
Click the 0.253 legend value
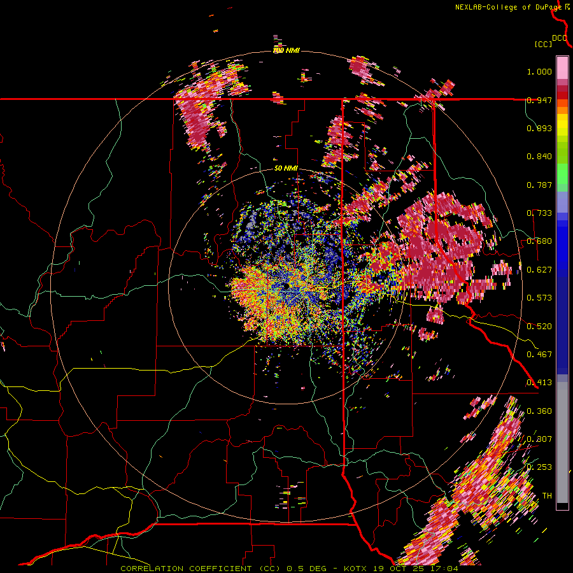pos(539,467)
